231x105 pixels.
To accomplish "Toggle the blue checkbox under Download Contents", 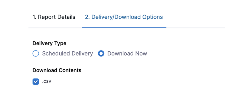I will (36, 82).
